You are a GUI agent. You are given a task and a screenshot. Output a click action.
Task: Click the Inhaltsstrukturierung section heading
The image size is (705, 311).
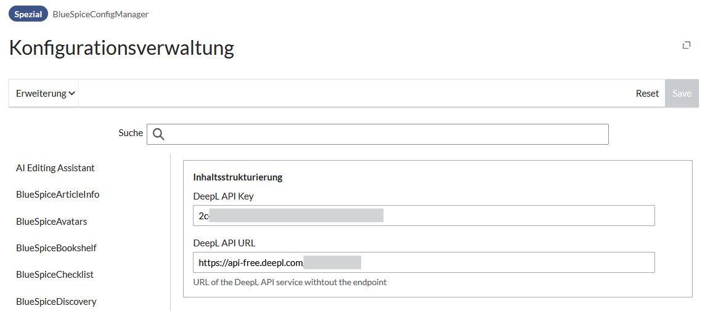pyautogui.click(x=238, y=177)
